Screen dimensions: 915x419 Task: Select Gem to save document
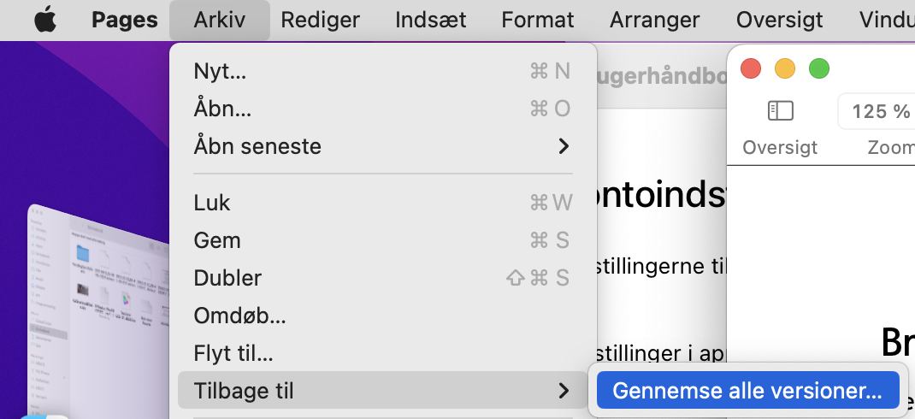217,240
